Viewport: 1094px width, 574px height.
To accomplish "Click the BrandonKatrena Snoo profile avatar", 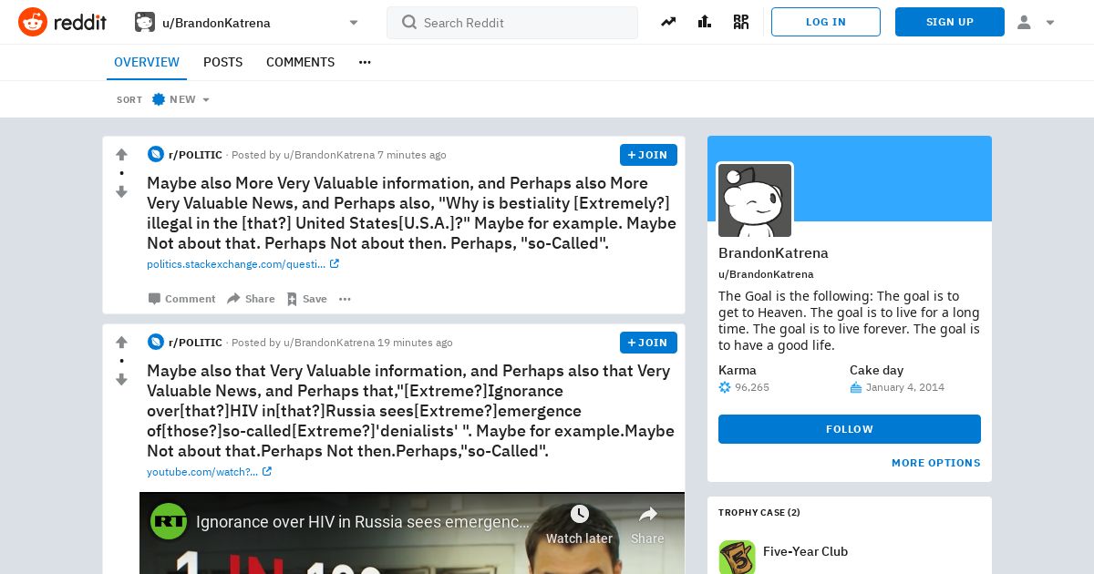I will pos(755,200).
